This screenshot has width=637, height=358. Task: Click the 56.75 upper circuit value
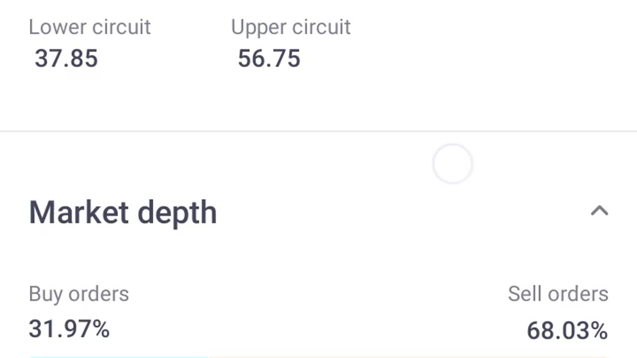click(x=269, y=58)
